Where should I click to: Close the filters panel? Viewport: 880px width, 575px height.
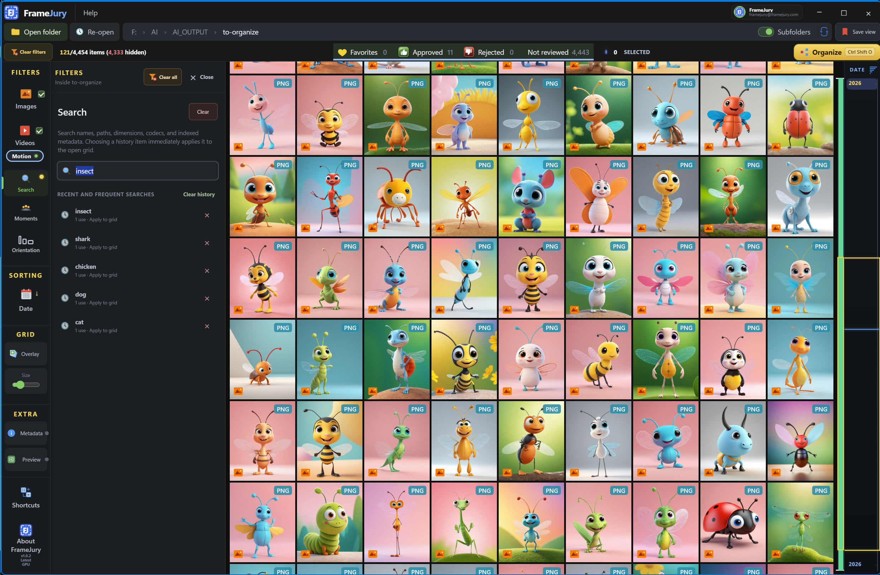(202, 77)
